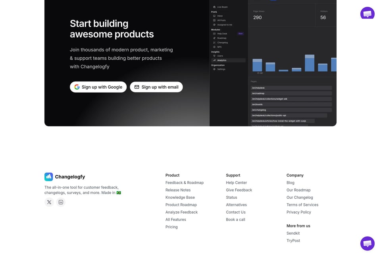The height and width of the screenshot is (256, 381).
Task: Visit the TryPost link
Action: click(x=293, y=241)
